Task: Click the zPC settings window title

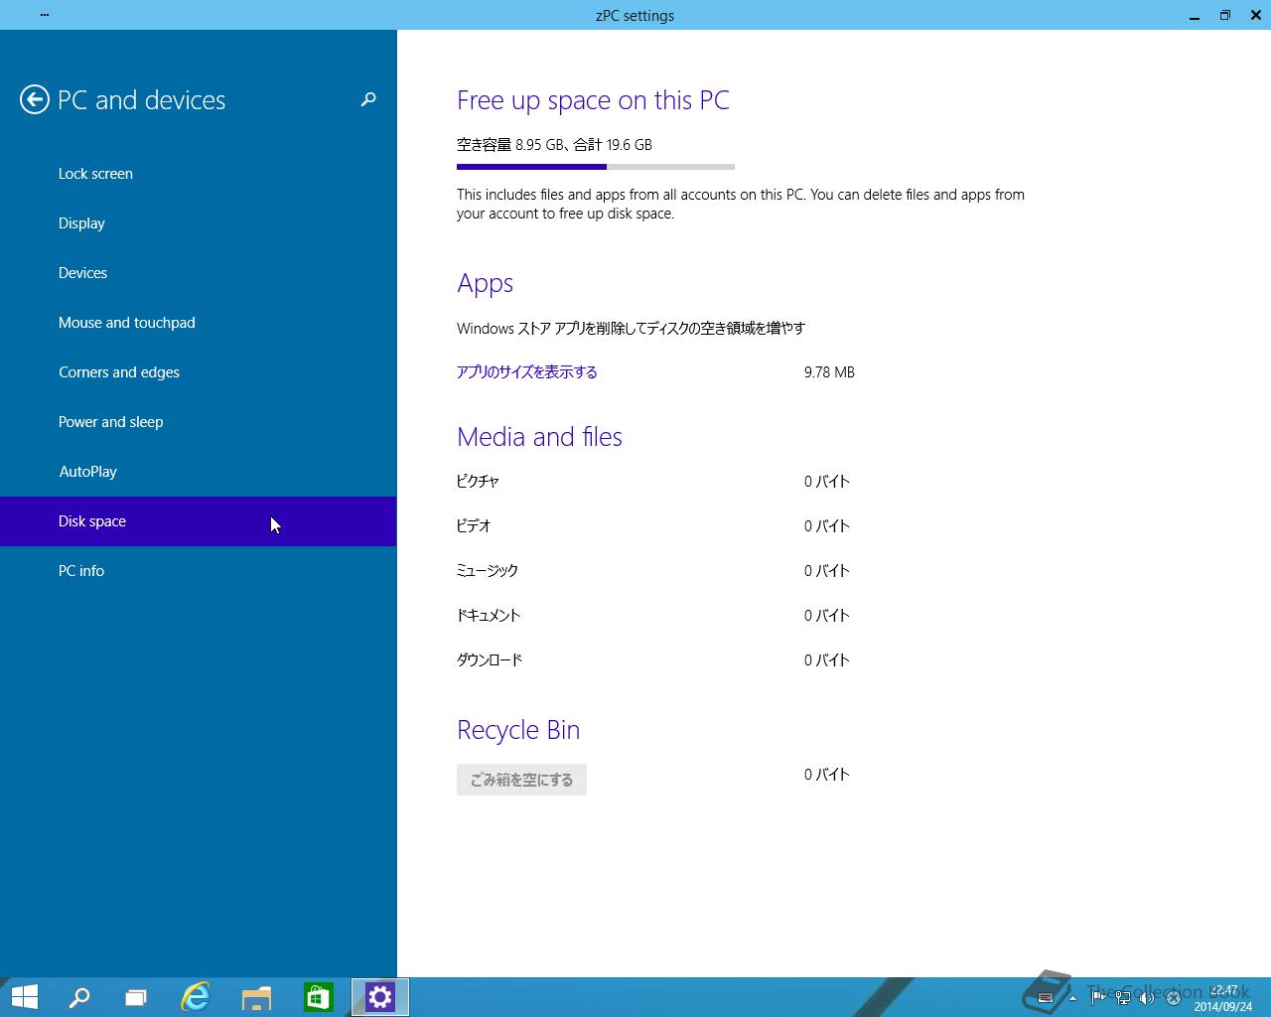Action: 635,16
